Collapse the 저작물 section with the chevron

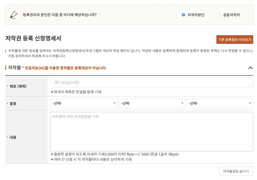point(250,68)
